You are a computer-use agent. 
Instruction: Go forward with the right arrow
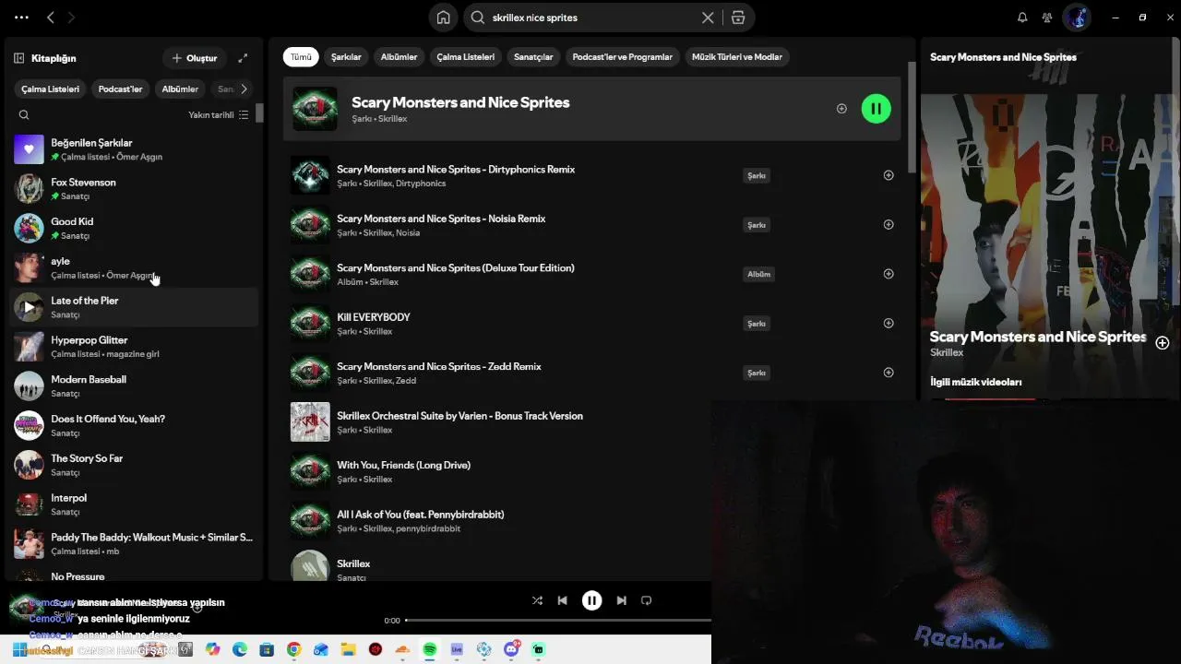[71, 18]
